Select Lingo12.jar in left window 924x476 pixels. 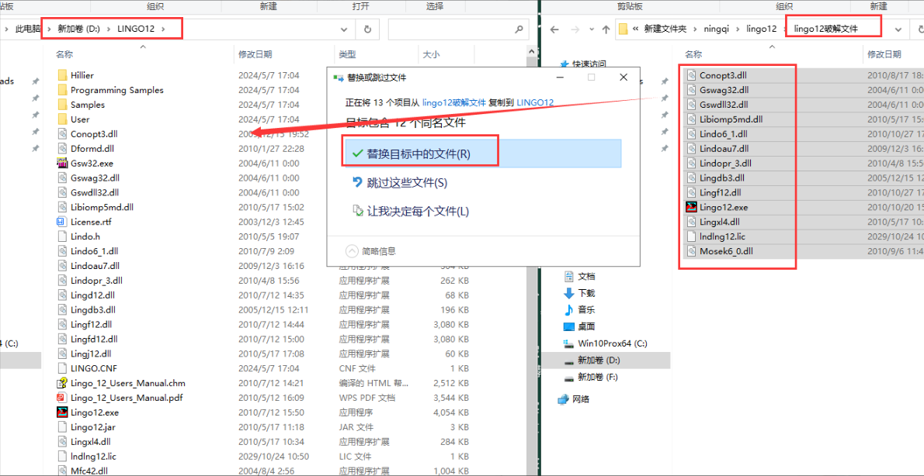(92, 427)
